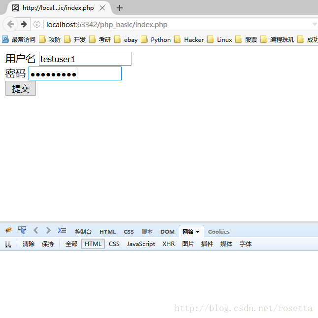Viewport: 318px width, 318px height.
Task: Open the address bar history dropdown
Action: (315, 25)
